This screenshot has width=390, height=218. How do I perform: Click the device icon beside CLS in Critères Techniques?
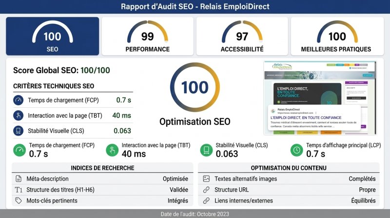19,131
